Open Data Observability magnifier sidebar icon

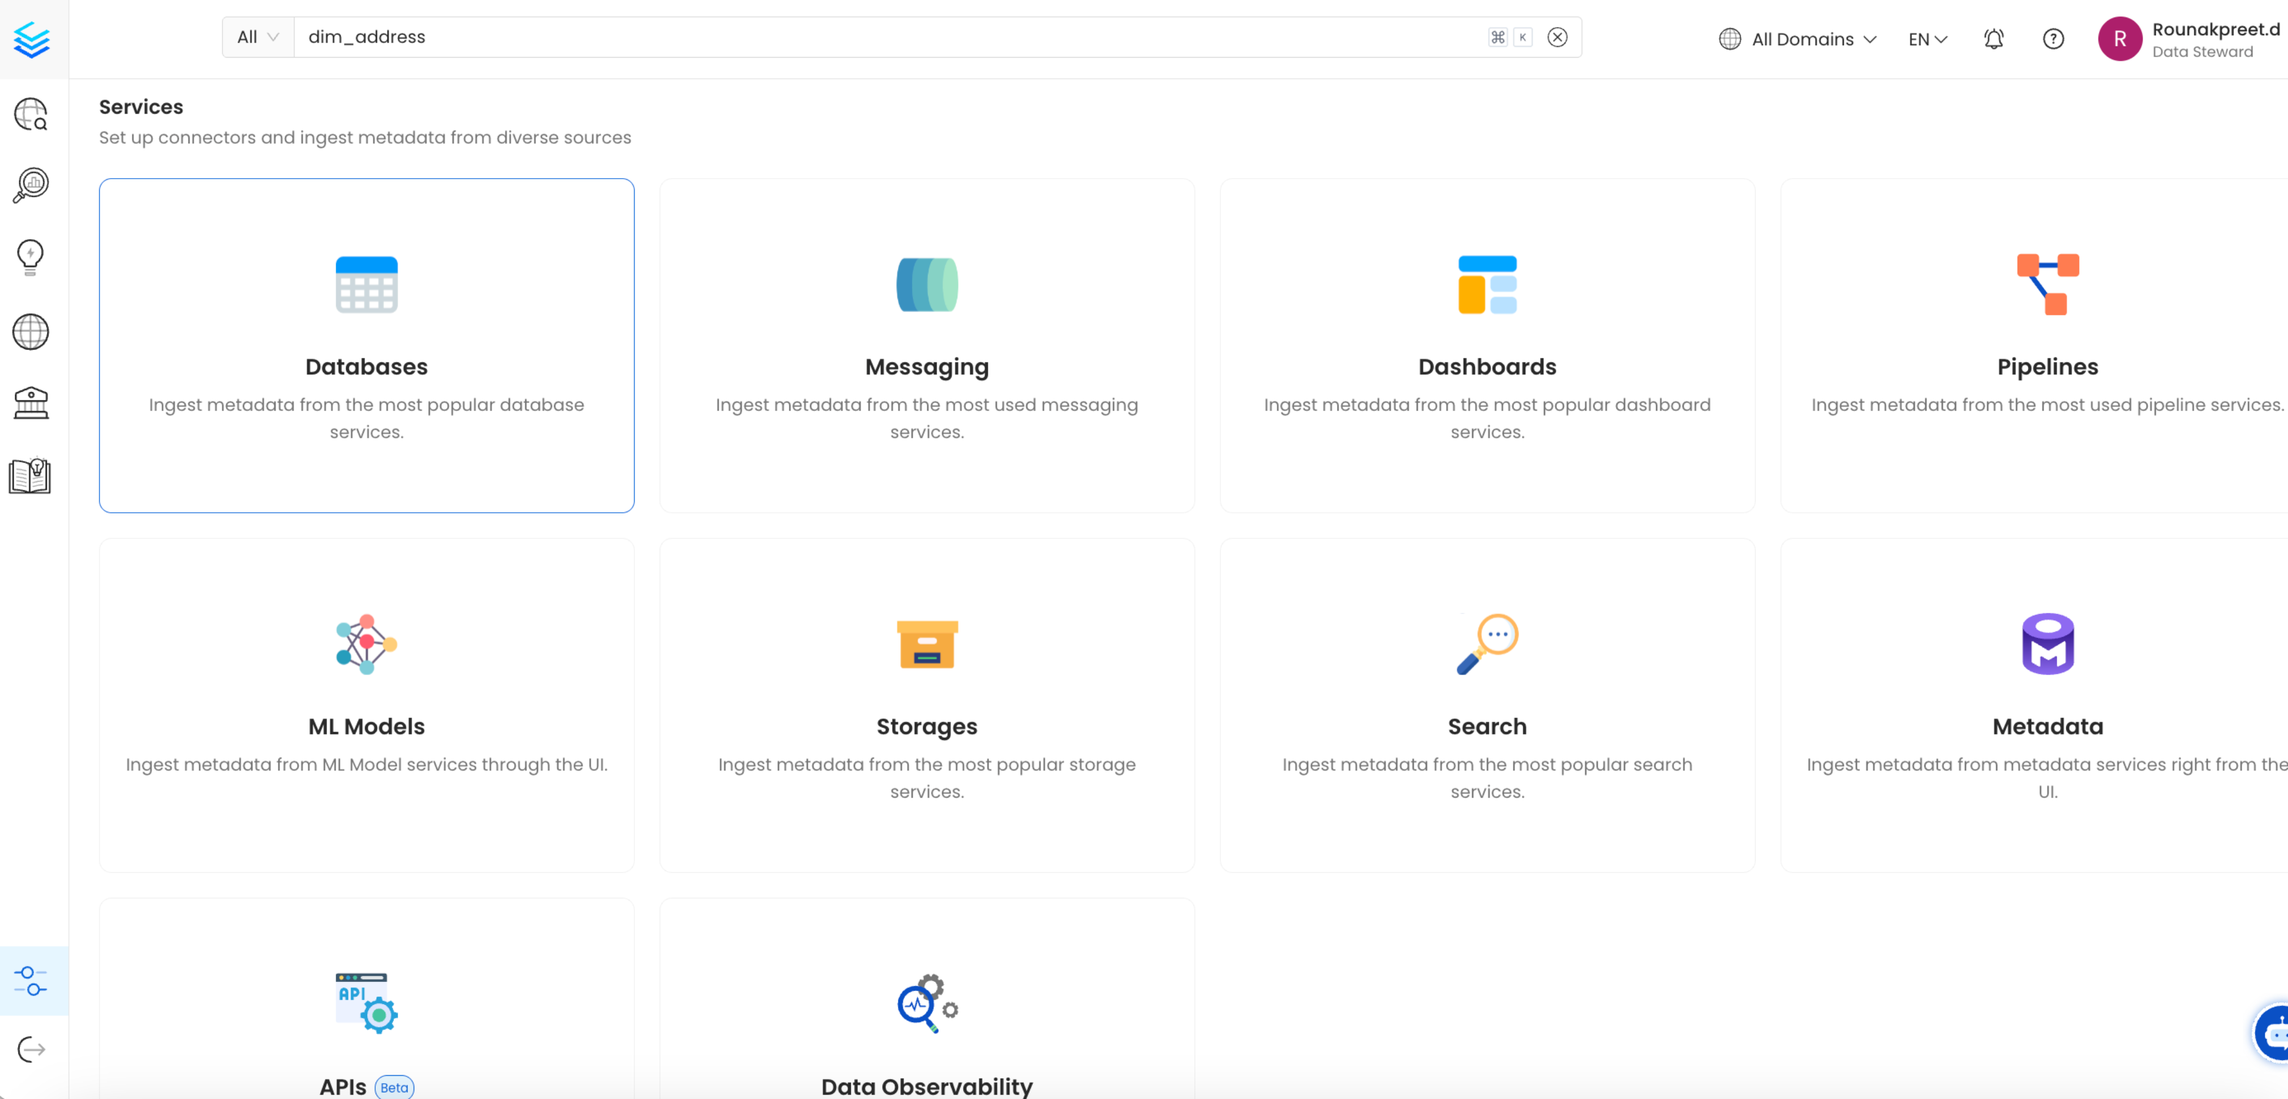[x=31, y=185]
